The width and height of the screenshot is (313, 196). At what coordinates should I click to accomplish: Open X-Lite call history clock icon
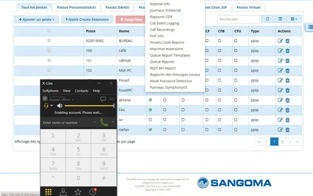pos(93,192)
